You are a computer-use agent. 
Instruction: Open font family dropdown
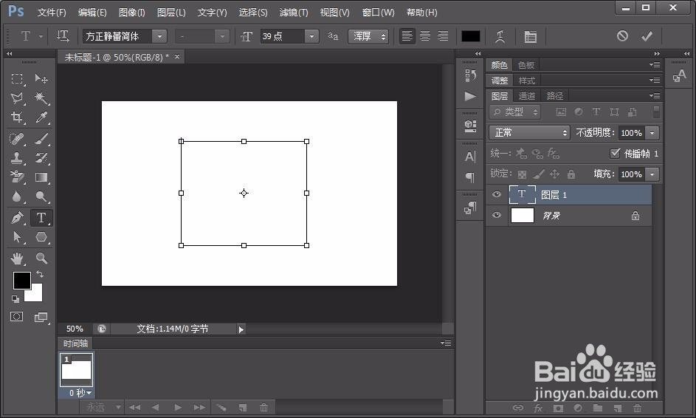[159, 36]
